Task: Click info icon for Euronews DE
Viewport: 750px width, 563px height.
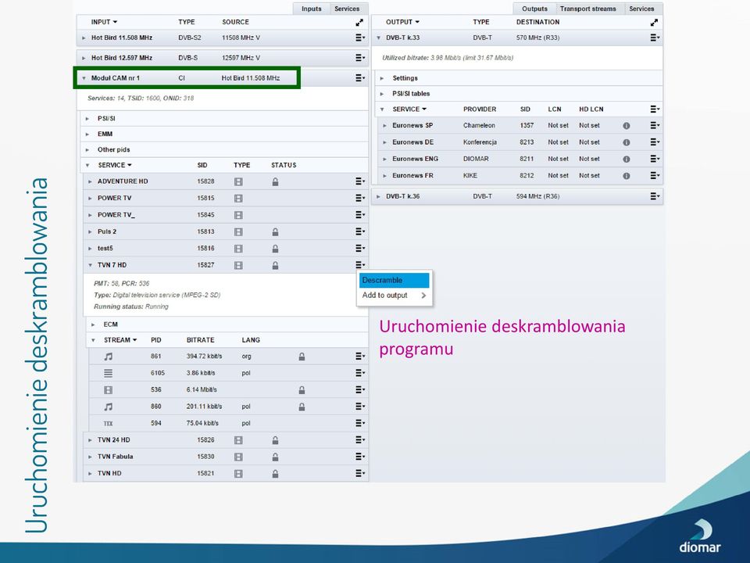Action: [x=626, y=142]
